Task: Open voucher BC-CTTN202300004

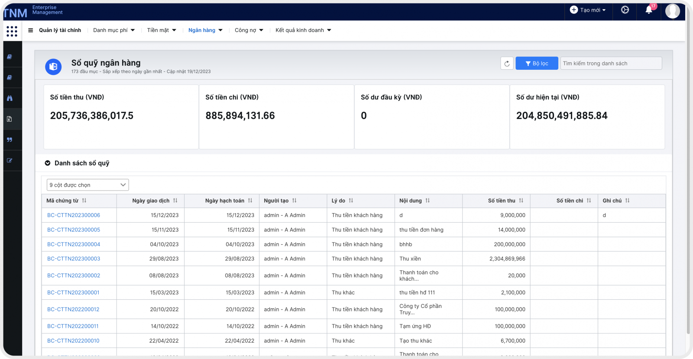Action: pos(74,244)
